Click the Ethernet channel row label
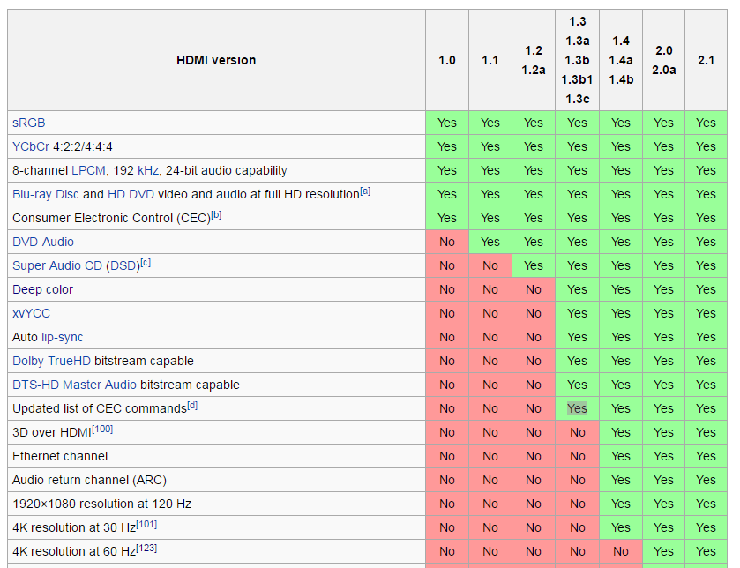Viewport: 740px width, 568px height. tap(60, 456)
